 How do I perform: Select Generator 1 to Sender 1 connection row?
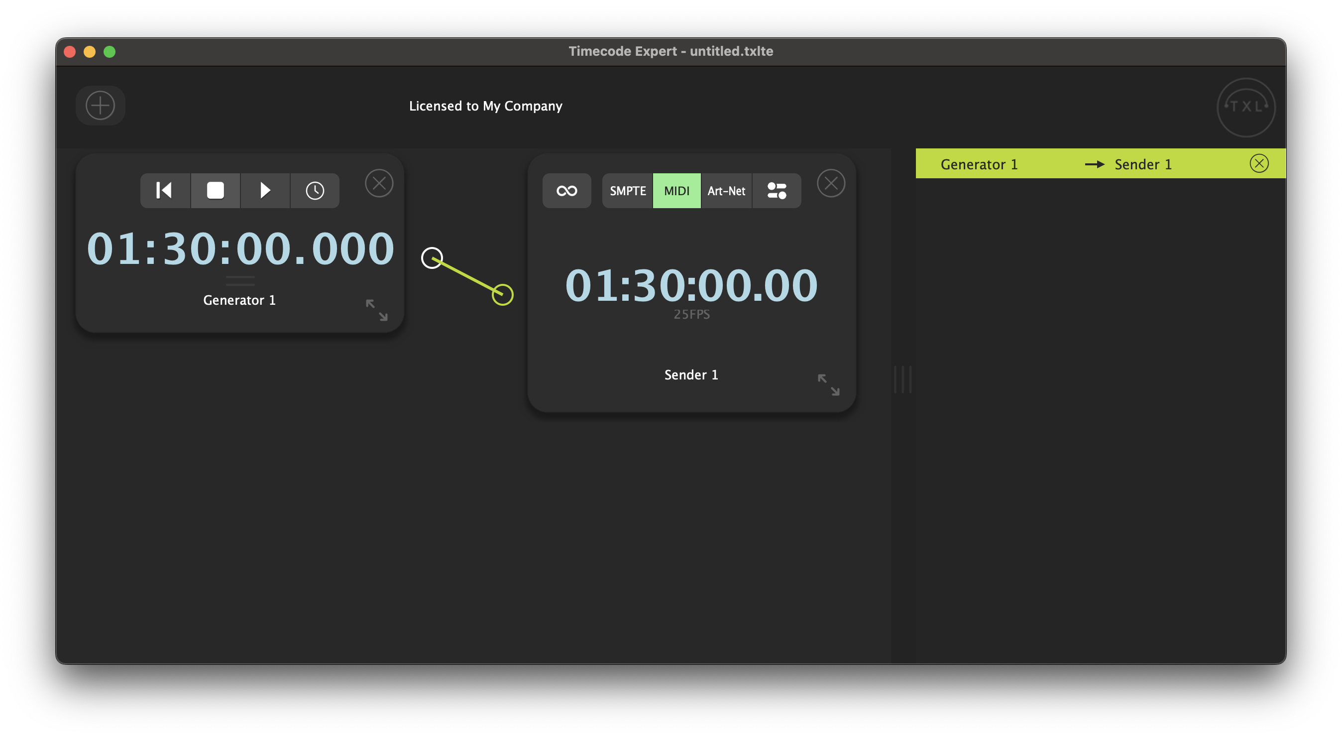click(x=1100, y=164)
